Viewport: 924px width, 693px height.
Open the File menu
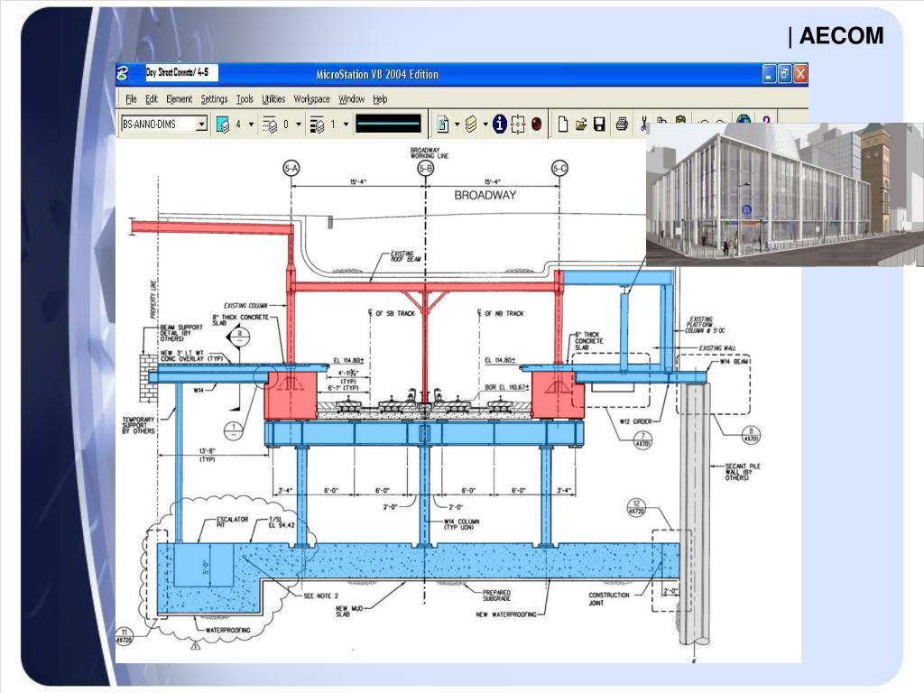click(131, 99)
